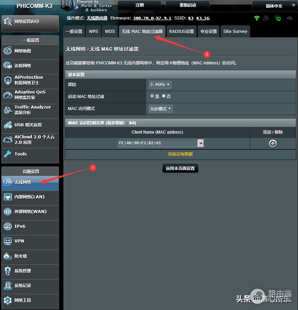The image size is (298, 310).
Task: Open AiProtection 智能网络卫士 shield icon
Action: click(8, 80)
